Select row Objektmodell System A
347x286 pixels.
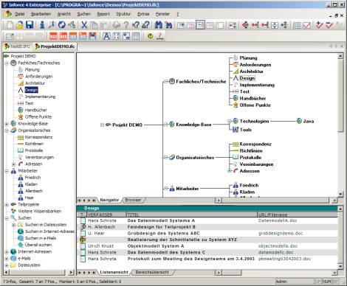(x=208, y=246)
